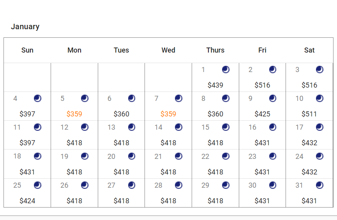Pick the $432 price on January 24
The width and height of the screenshot is (337, 220).
pyautogui.click(x=309, y=172)
